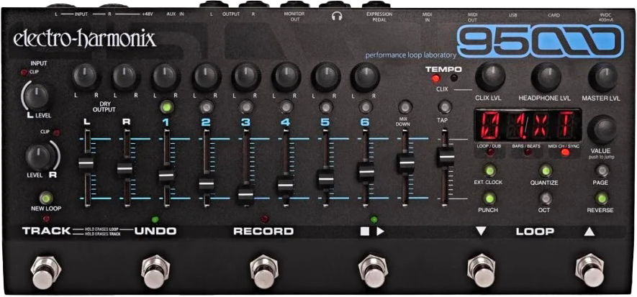Stomp the RECORD footswitch
Screen dimensions: 637x297
[263, 271]
